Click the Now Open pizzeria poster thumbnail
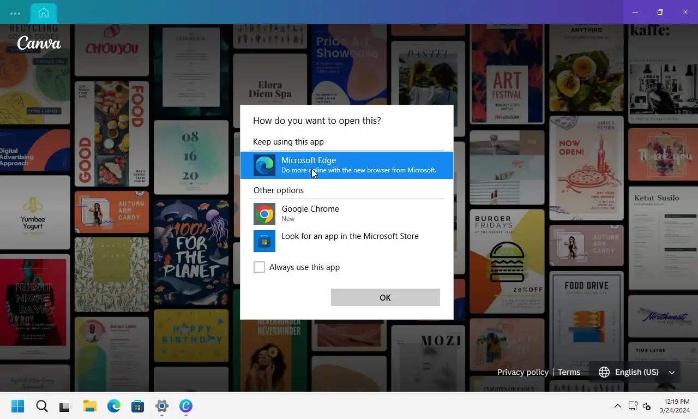This screenshot has height=419, width=698. point(586,168)
